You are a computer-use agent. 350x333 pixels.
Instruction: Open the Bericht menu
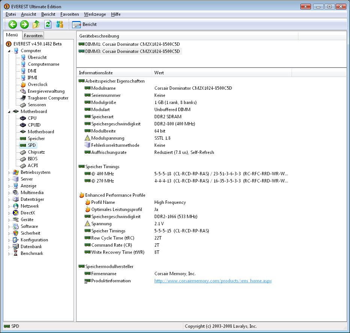[48, 14]
